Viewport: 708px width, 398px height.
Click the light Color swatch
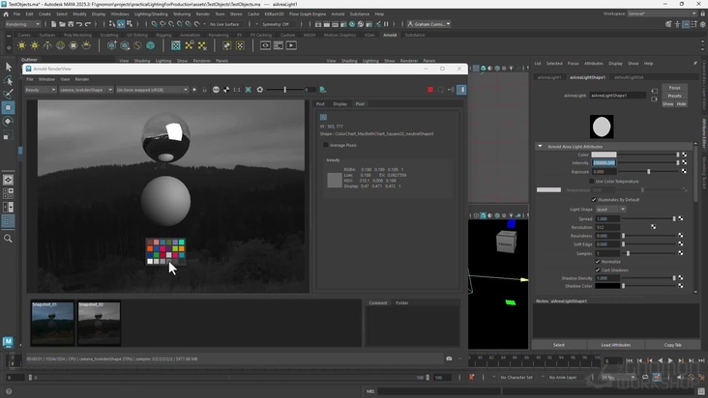tap(604, 155)
